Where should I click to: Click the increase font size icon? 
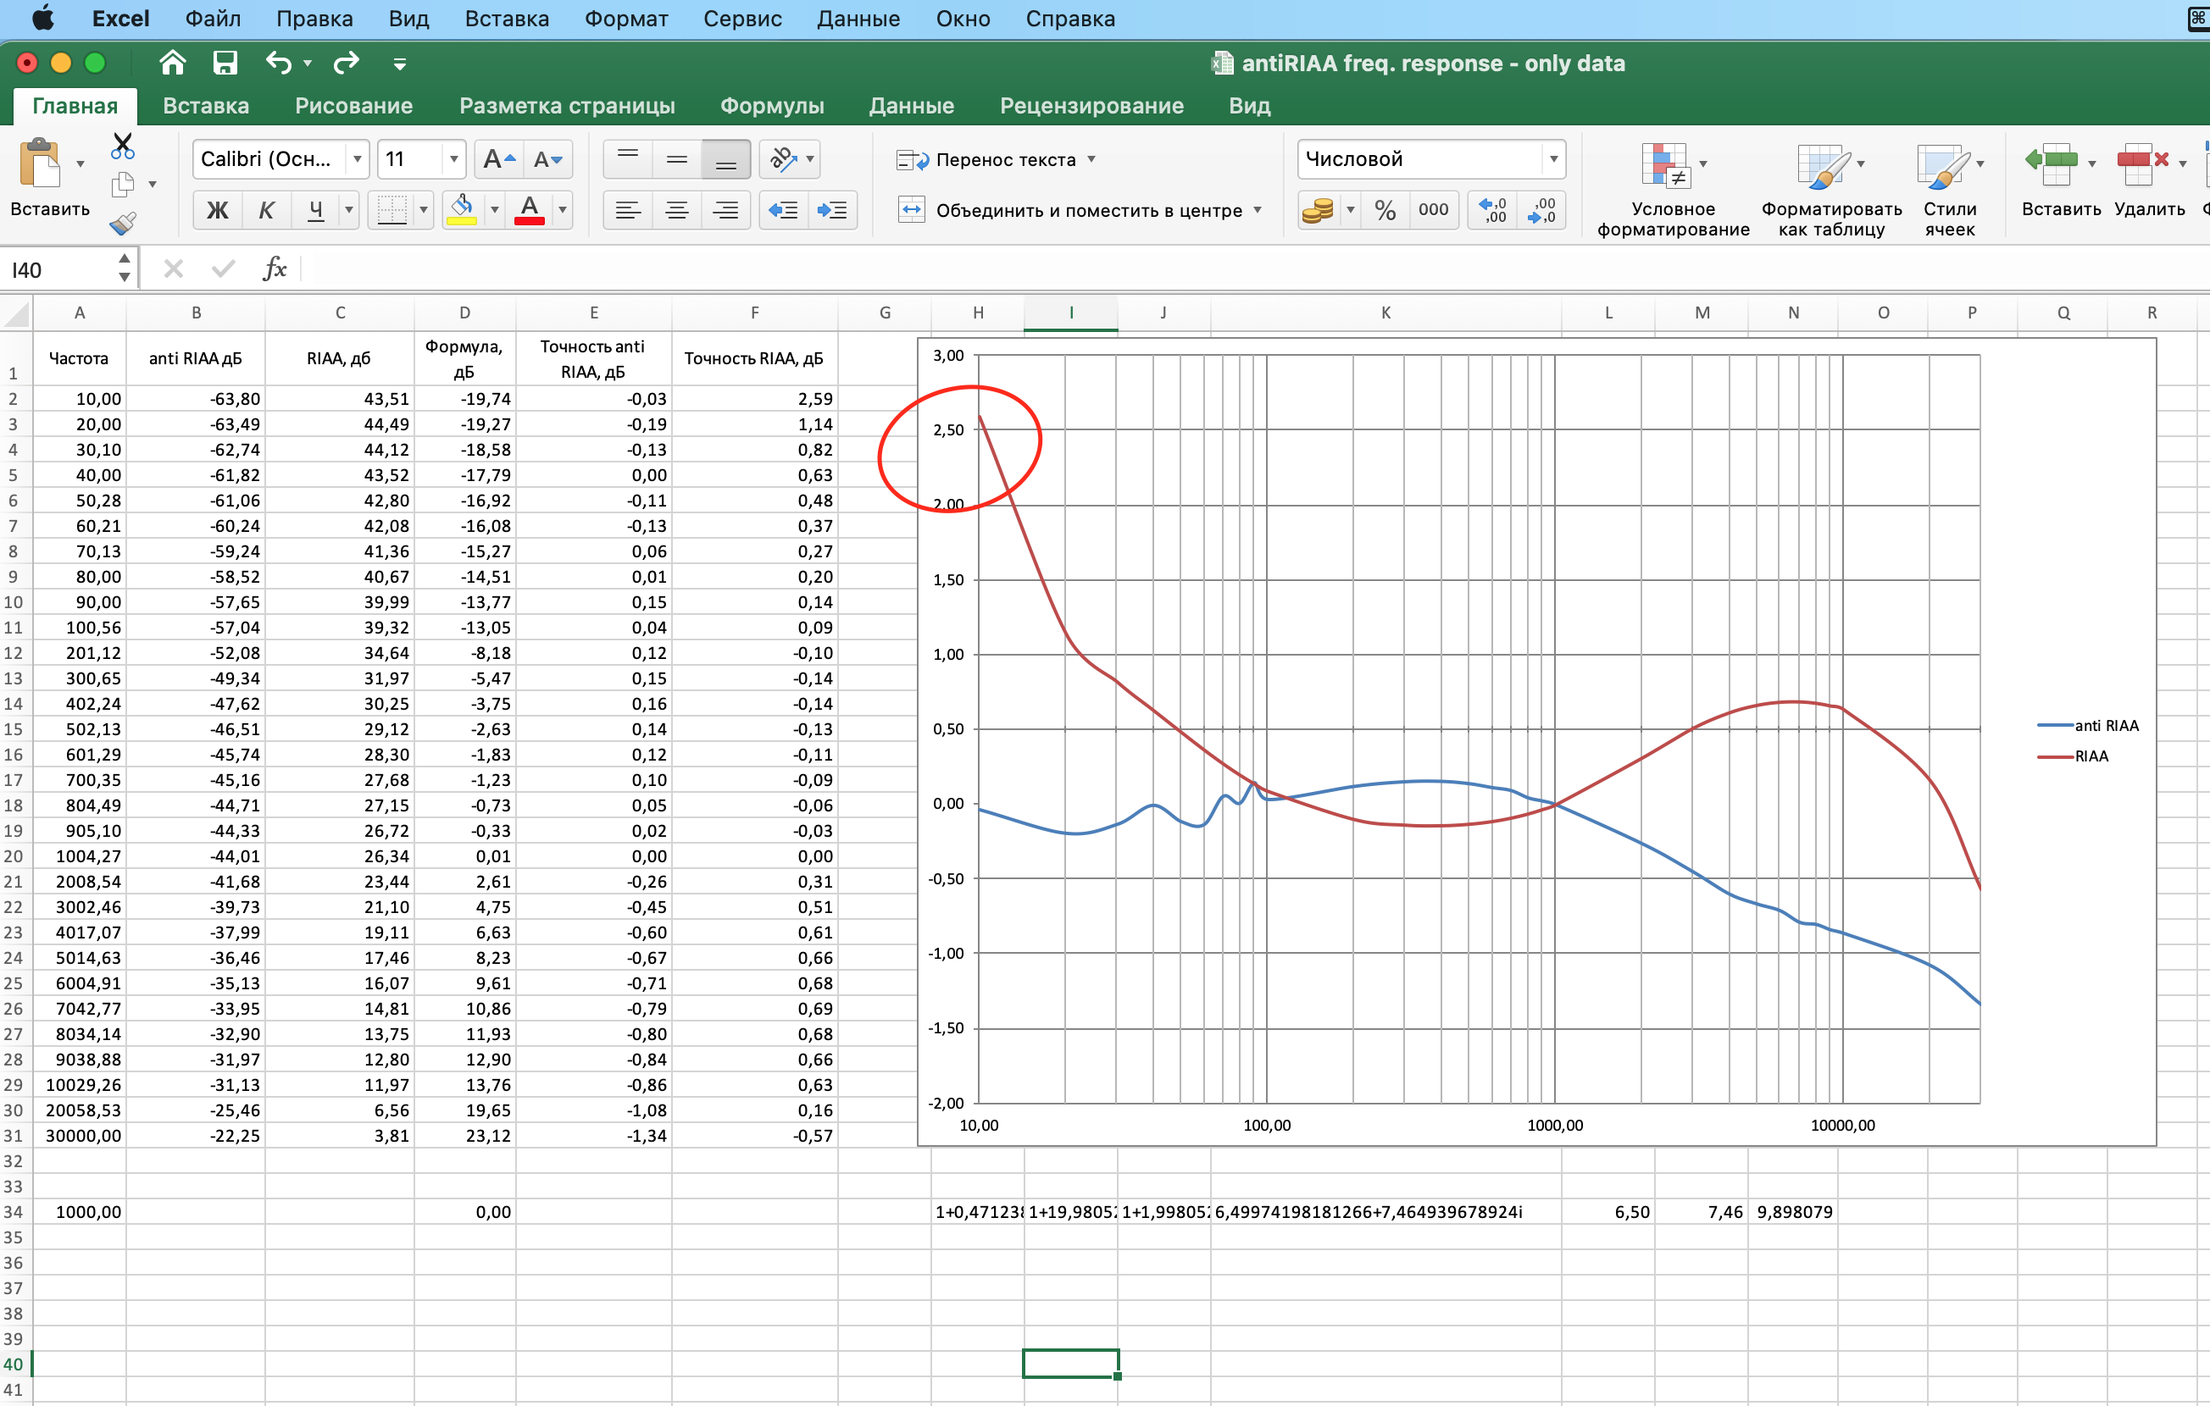pyautogui.click(x=498, y=159)
